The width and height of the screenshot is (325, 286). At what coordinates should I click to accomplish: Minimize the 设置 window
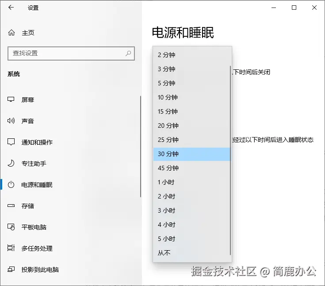point(274,8)
